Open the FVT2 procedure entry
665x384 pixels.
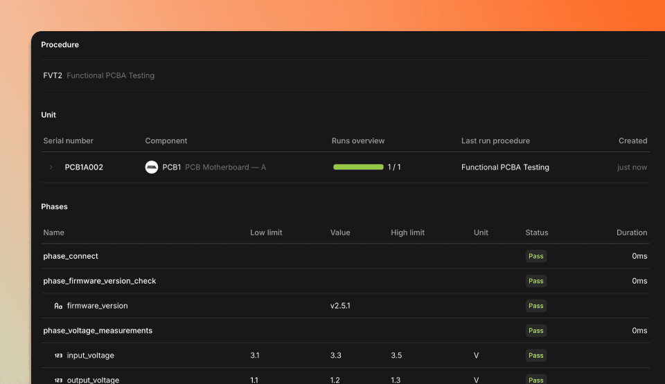pyautogui.click(x=53, y=75)
